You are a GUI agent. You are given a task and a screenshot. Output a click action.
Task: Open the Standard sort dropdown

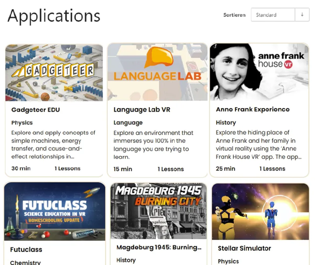(x=273, y=15)
